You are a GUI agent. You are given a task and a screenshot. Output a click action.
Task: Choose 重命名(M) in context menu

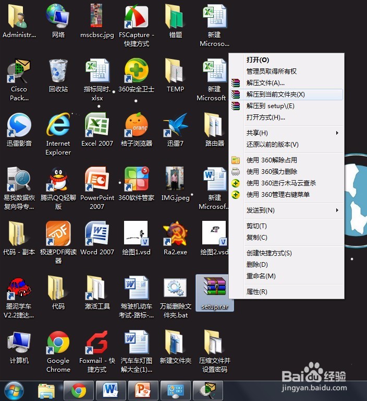coord(286,276)
